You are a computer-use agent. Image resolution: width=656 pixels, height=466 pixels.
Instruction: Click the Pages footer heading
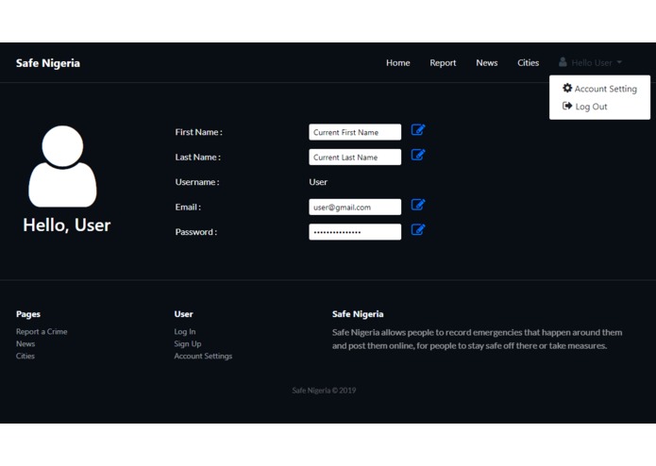(x=28, y=314)
